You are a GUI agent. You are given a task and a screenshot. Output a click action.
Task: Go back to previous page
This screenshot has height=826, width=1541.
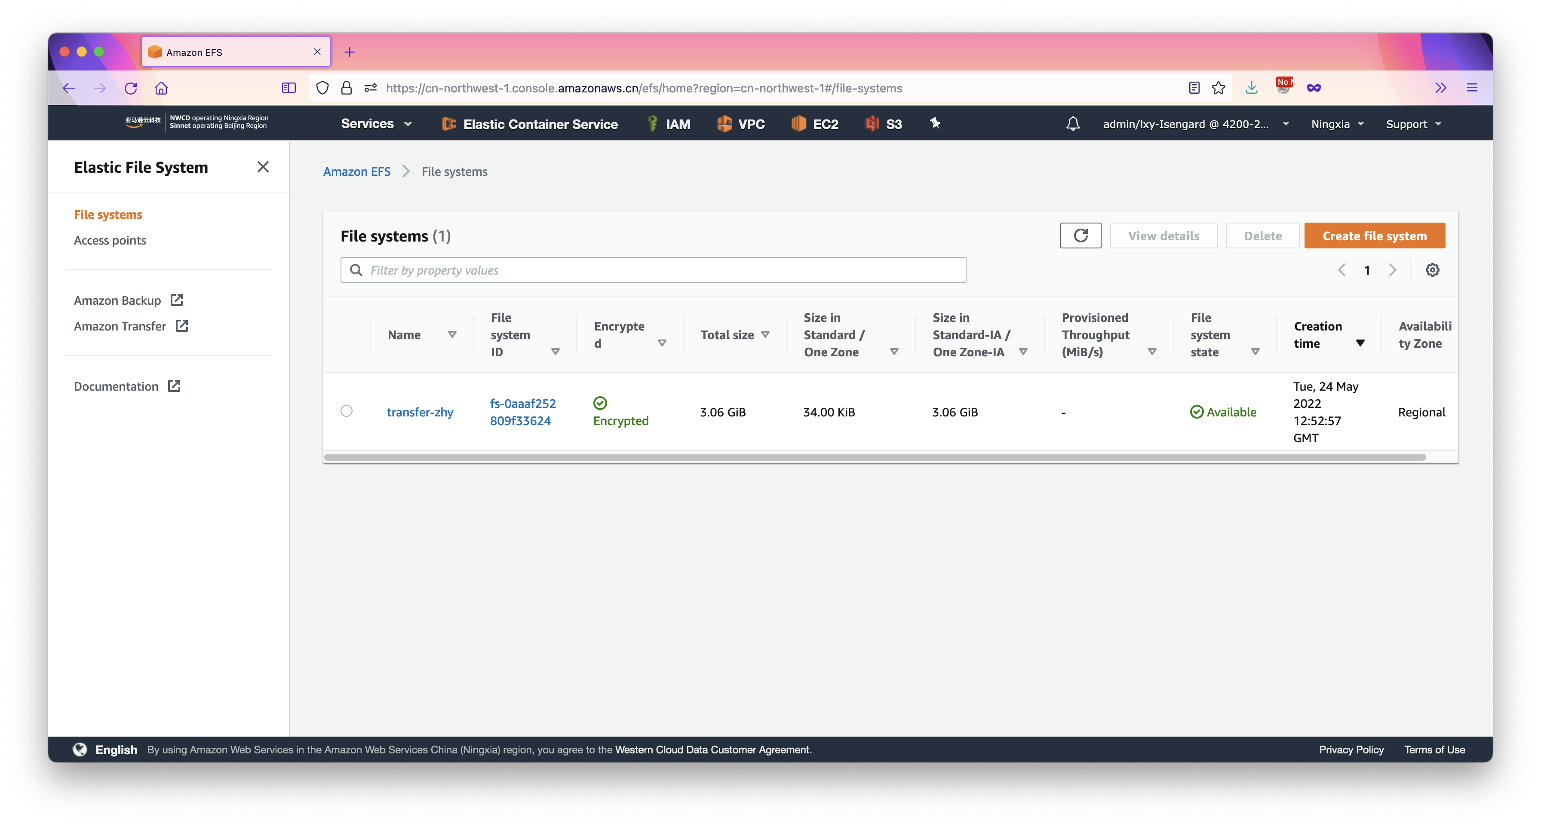point(69,88)
